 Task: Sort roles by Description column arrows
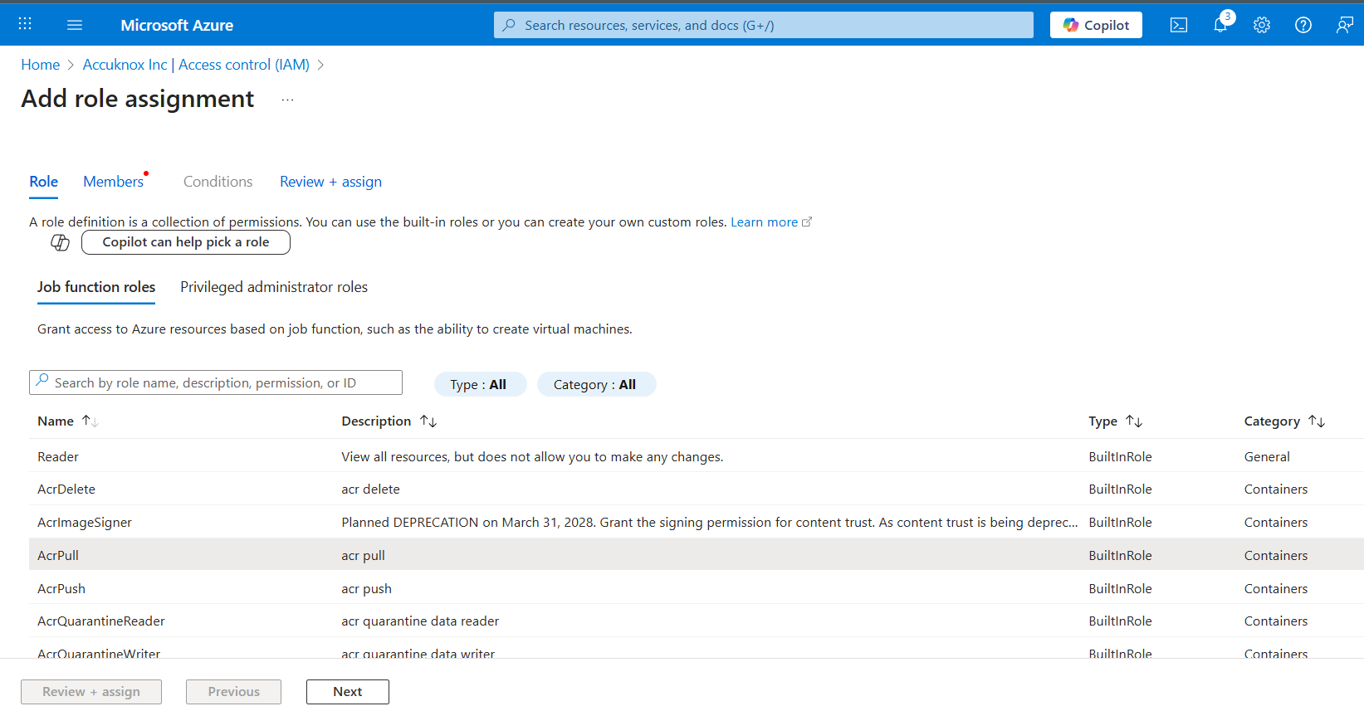[x=428, y=421]
